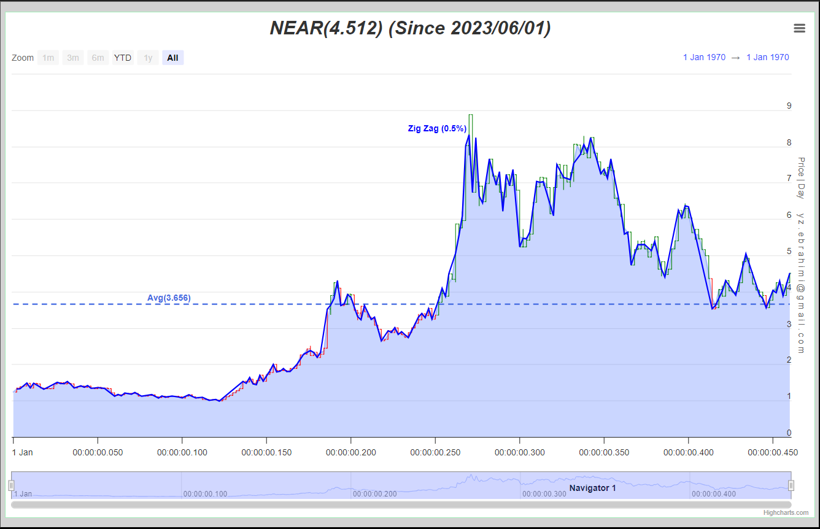
Task: Select the 1y zoom range button
Action: (148, 58)
